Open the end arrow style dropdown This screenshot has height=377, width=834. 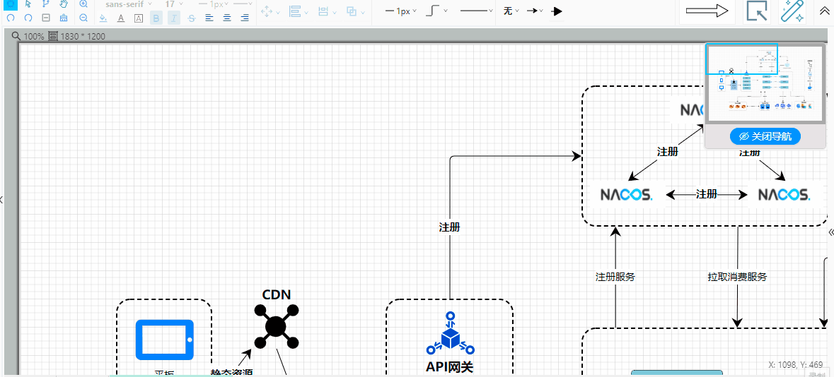[x=535, y=11]
